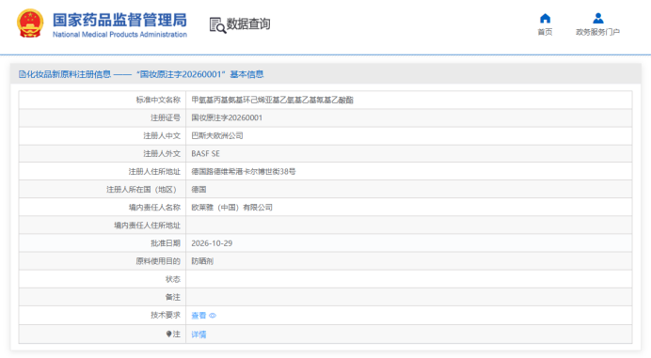Select the purpose value 防晒剂

click(202, 261)
